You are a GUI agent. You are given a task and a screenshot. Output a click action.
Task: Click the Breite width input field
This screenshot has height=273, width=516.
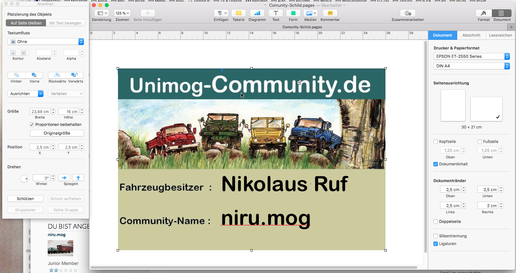tap(40, 111)
